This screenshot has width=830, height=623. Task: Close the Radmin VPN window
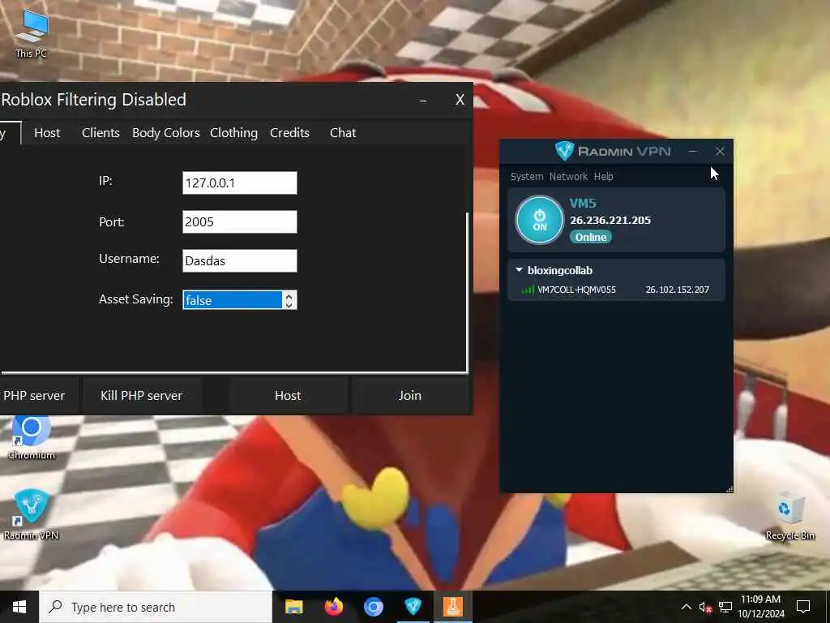[x=720, y=152]
